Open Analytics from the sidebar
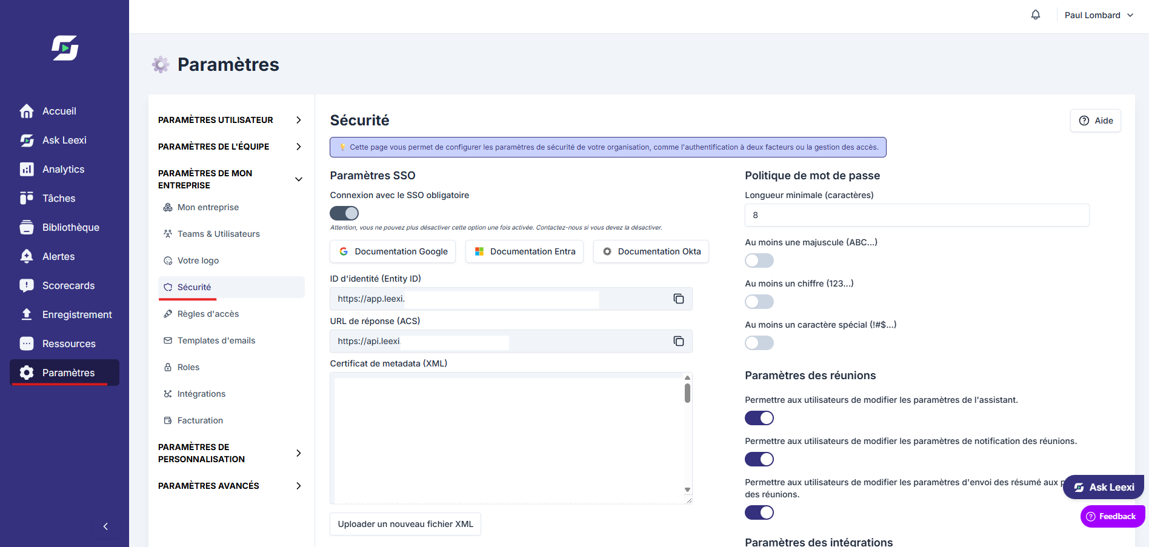 (x=64, y=169)
